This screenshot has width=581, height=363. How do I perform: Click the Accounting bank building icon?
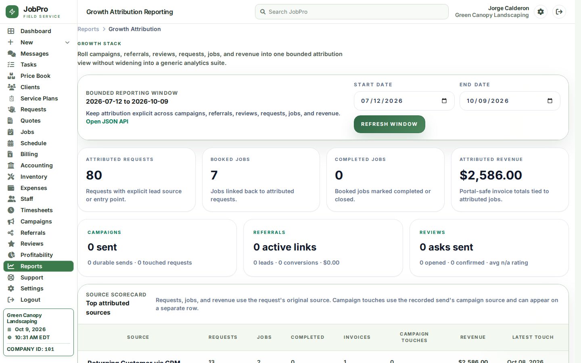pyautogui.click(x=11, y=165)
